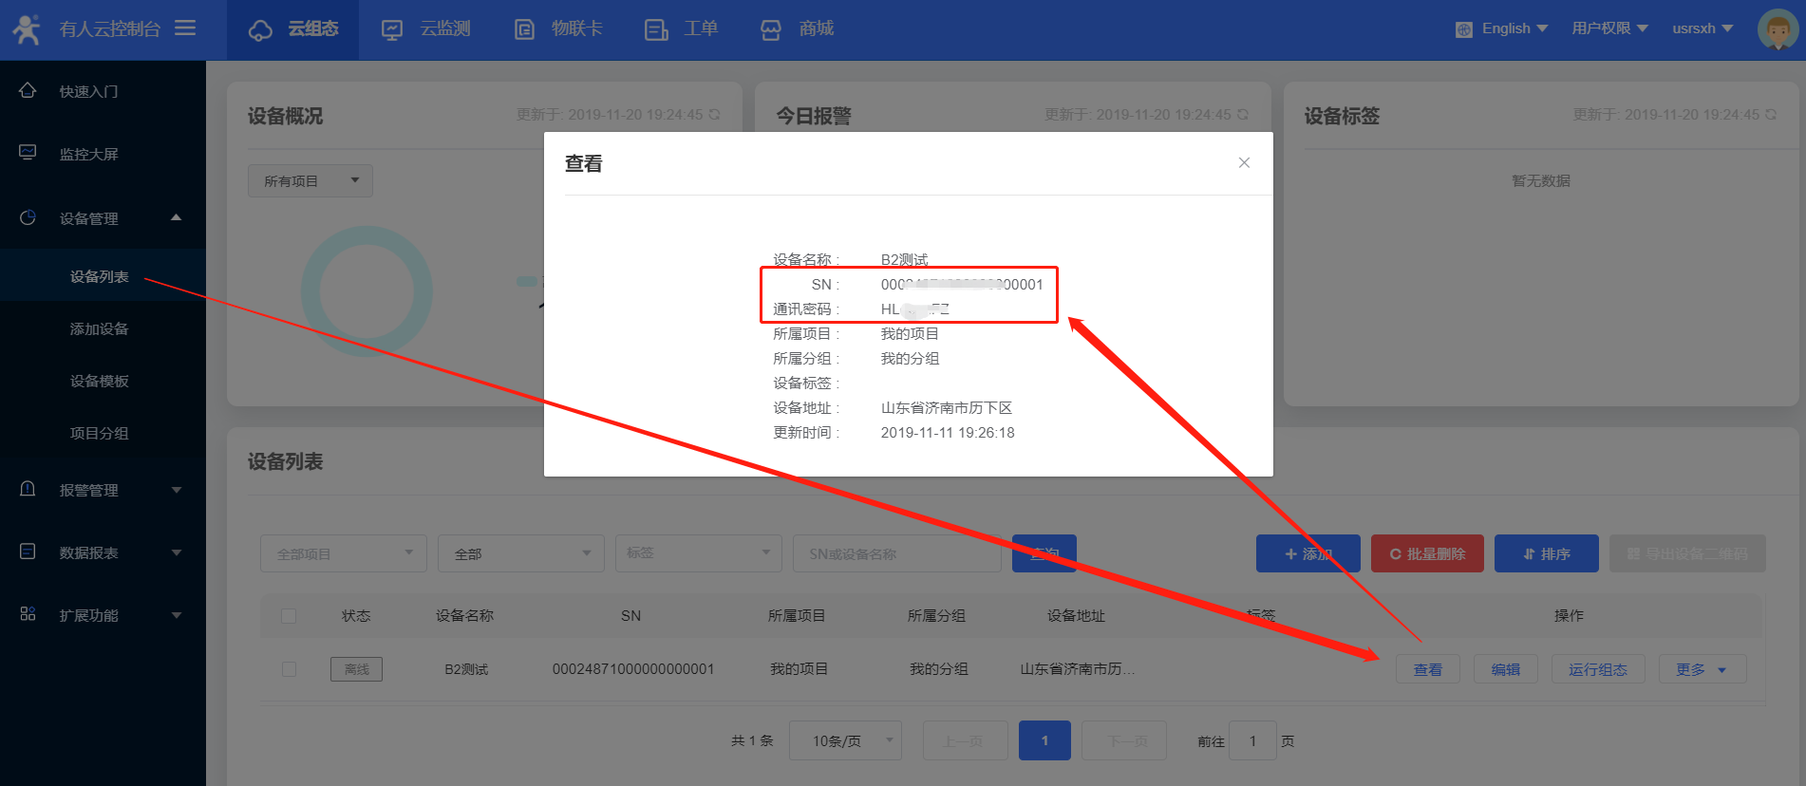Open the user avatar in top-right corner
This screenshot has height=786, width=1806.
tap(1777, 29)
